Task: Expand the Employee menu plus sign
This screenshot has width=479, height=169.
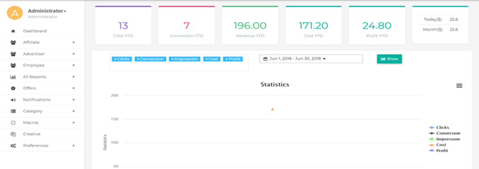Action: point(73,65)
